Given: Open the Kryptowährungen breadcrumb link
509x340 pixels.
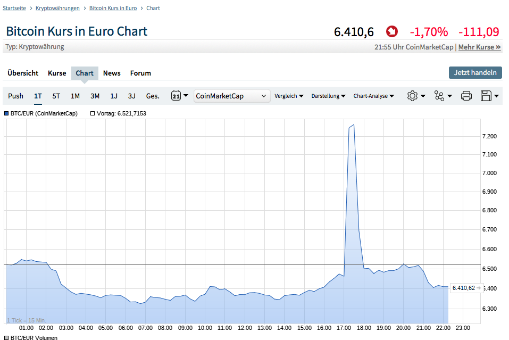Looking at the screenshot, I should (57, 8).
